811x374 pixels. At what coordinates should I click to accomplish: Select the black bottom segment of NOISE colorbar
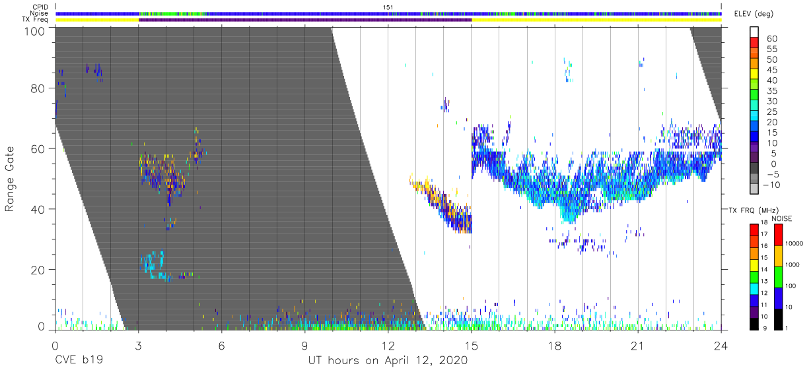[777, 319]
